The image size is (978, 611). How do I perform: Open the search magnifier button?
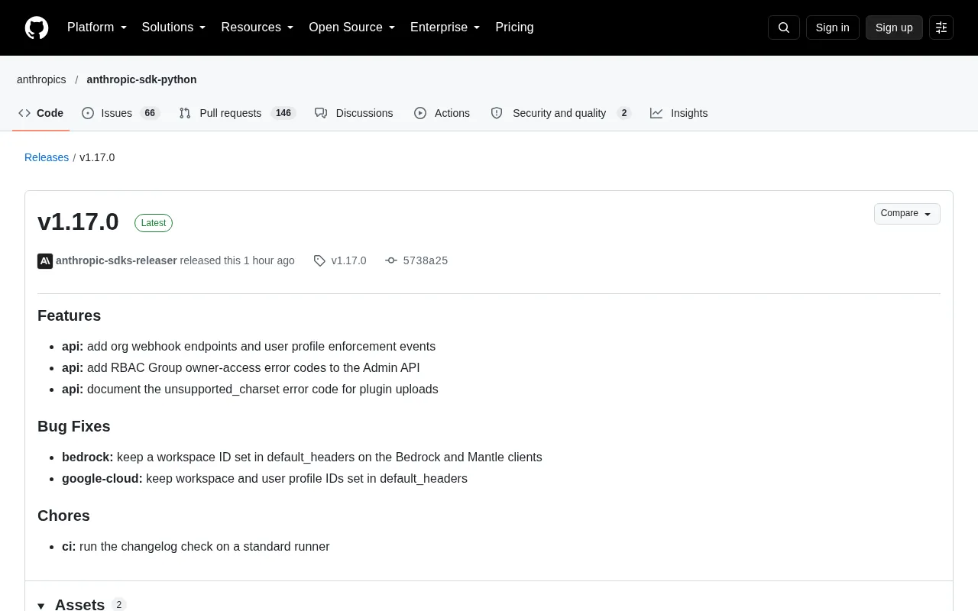pyautogui.click(x=784, y=27)
